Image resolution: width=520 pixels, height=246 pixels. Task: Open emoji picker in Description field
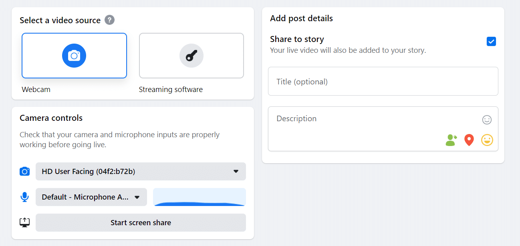click(487, 120)
